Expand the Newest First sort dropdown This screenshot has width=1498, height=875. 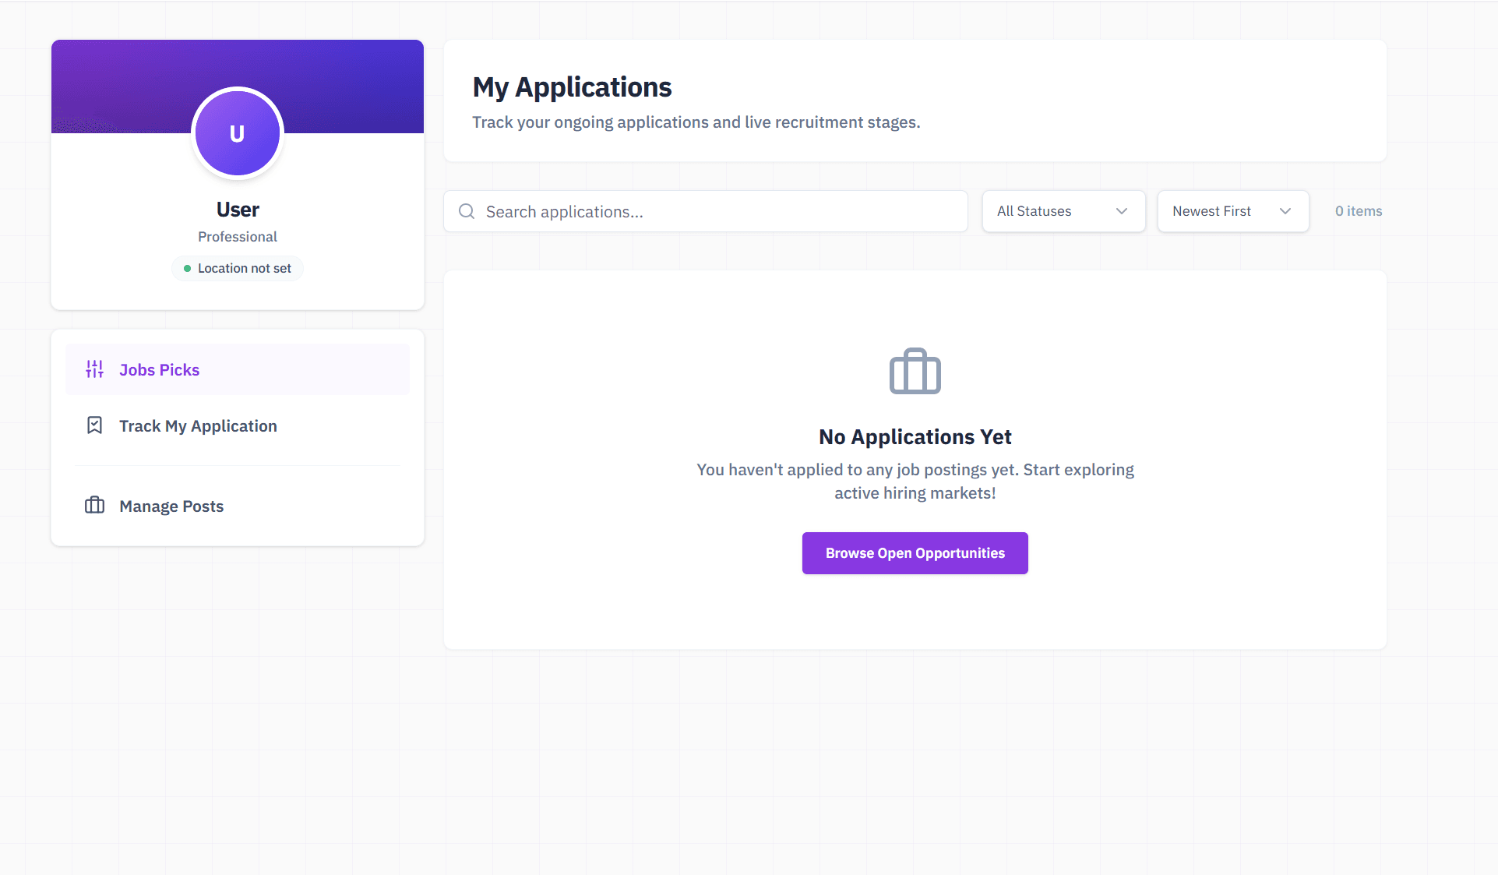(x=1232, y=211)
